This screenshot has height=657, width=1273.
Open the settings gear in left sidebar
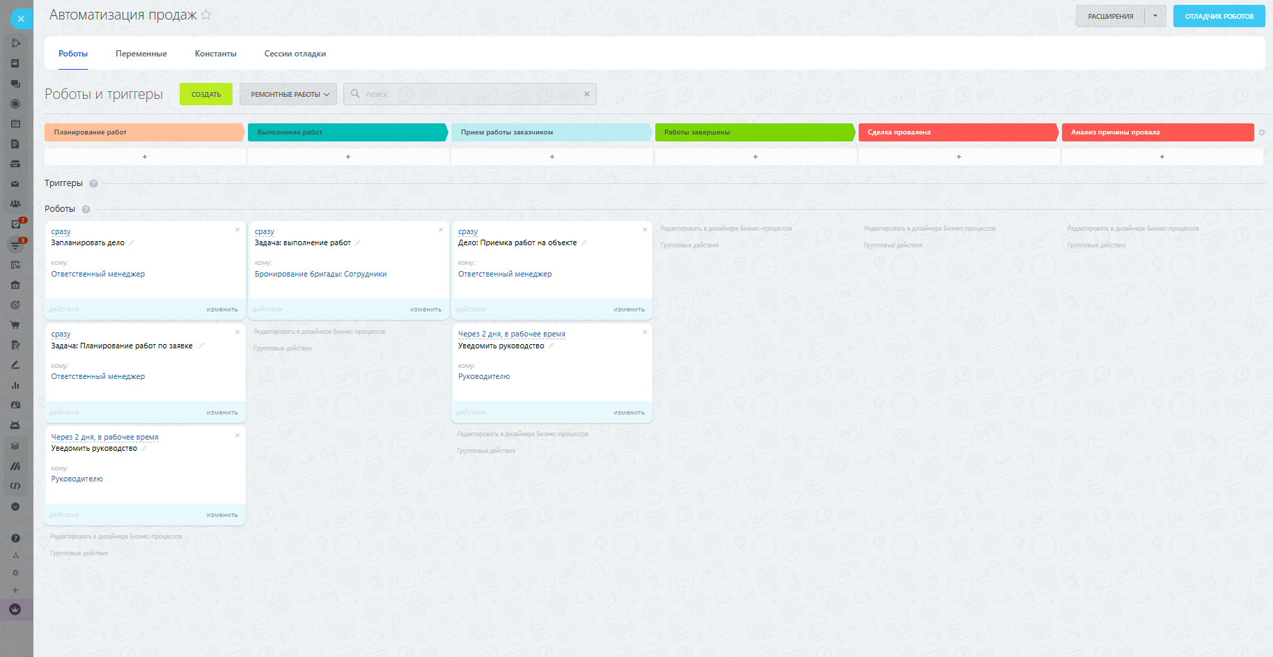15,573
